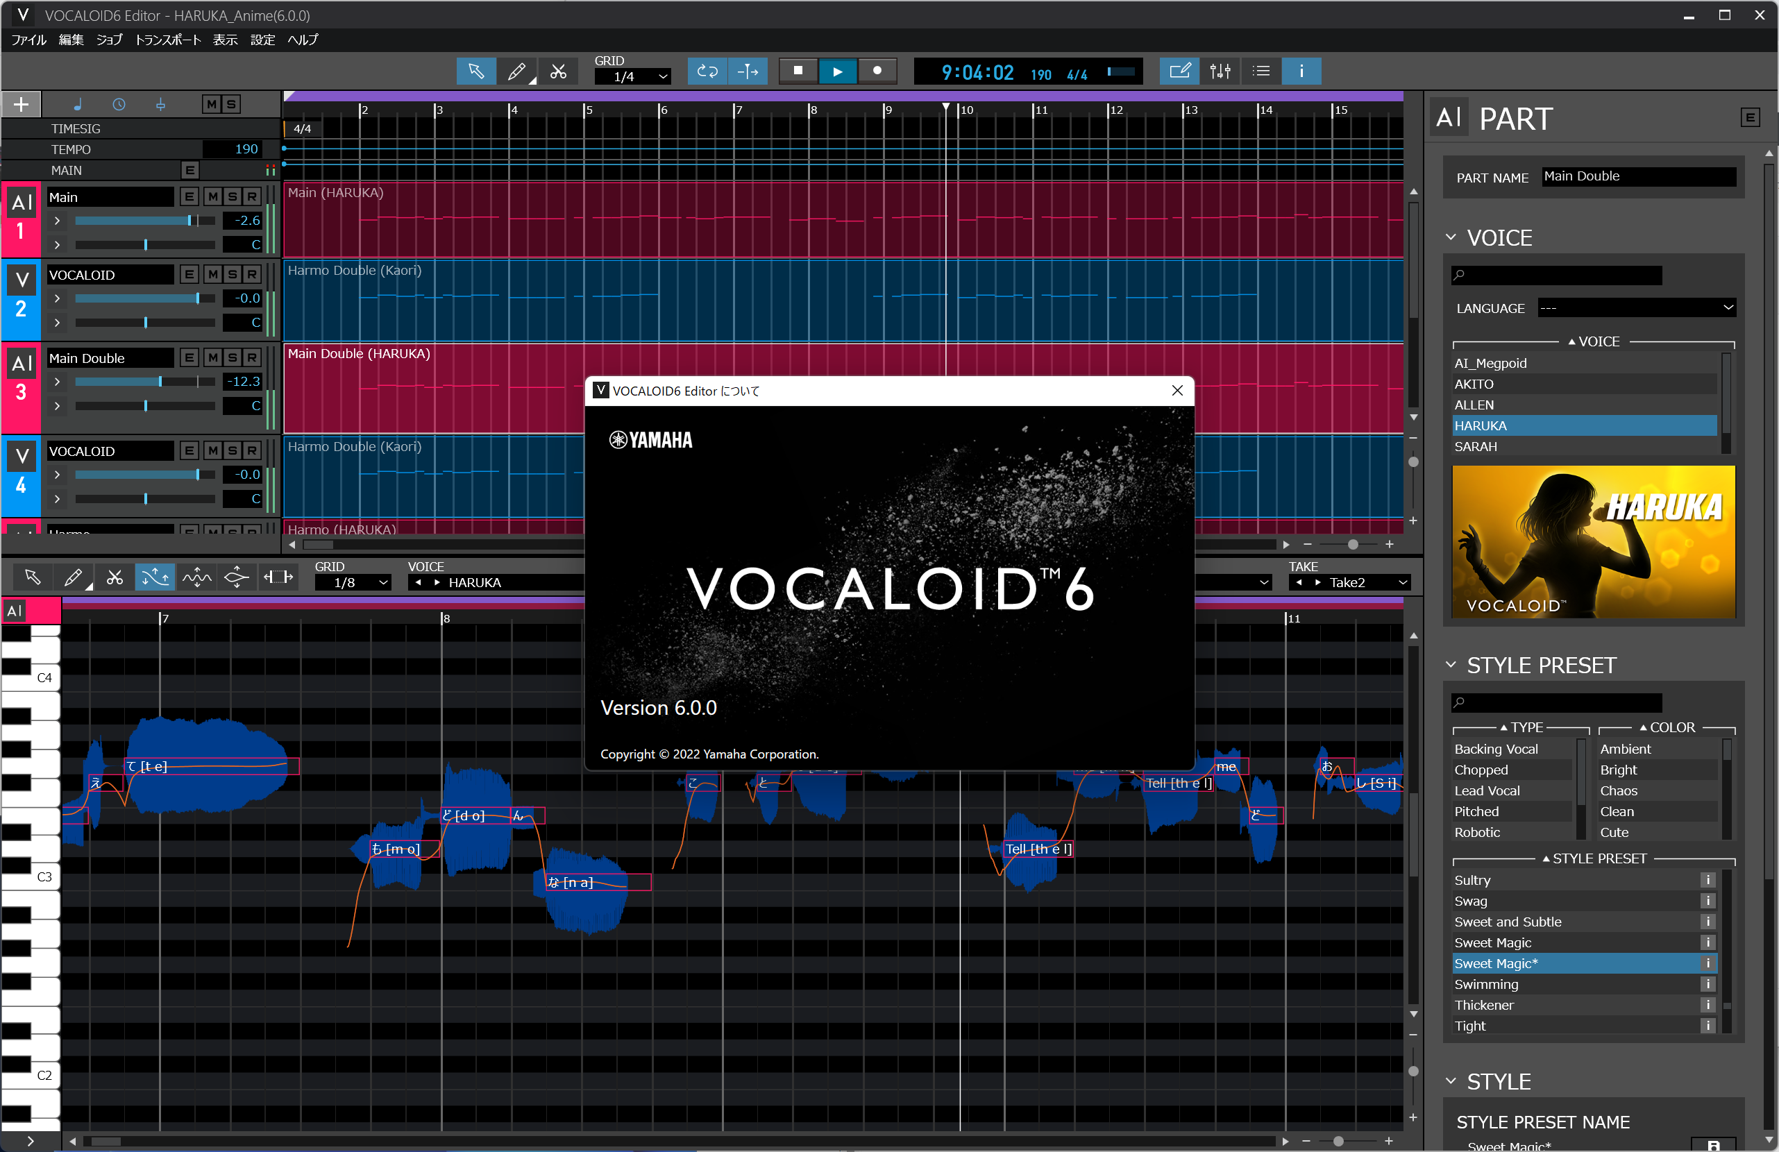Mute the Main track
The height and width of the screenshot is (1152, 1779).
point(213,197)
